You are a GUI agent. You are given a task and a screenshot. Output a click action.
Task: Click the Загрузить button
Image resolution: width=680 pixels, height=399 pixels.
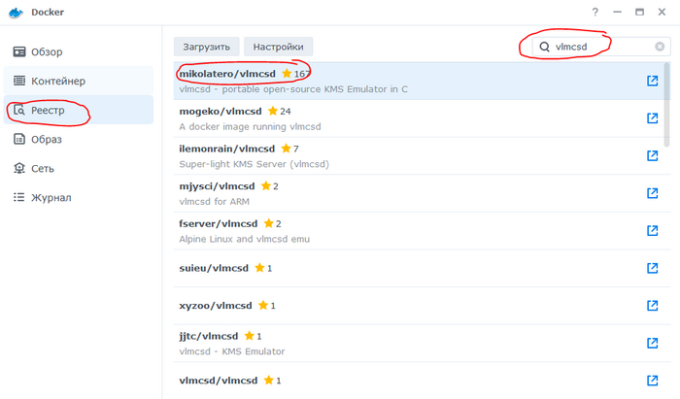pos(206,47)
